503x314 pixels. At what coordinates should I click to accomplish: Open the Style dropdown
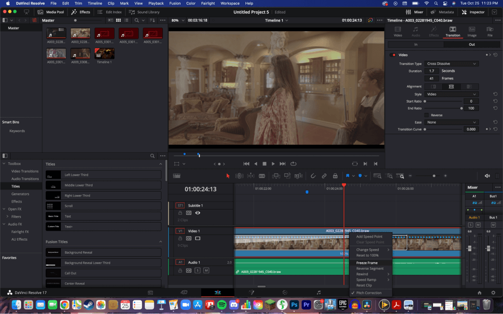point(451,94)
